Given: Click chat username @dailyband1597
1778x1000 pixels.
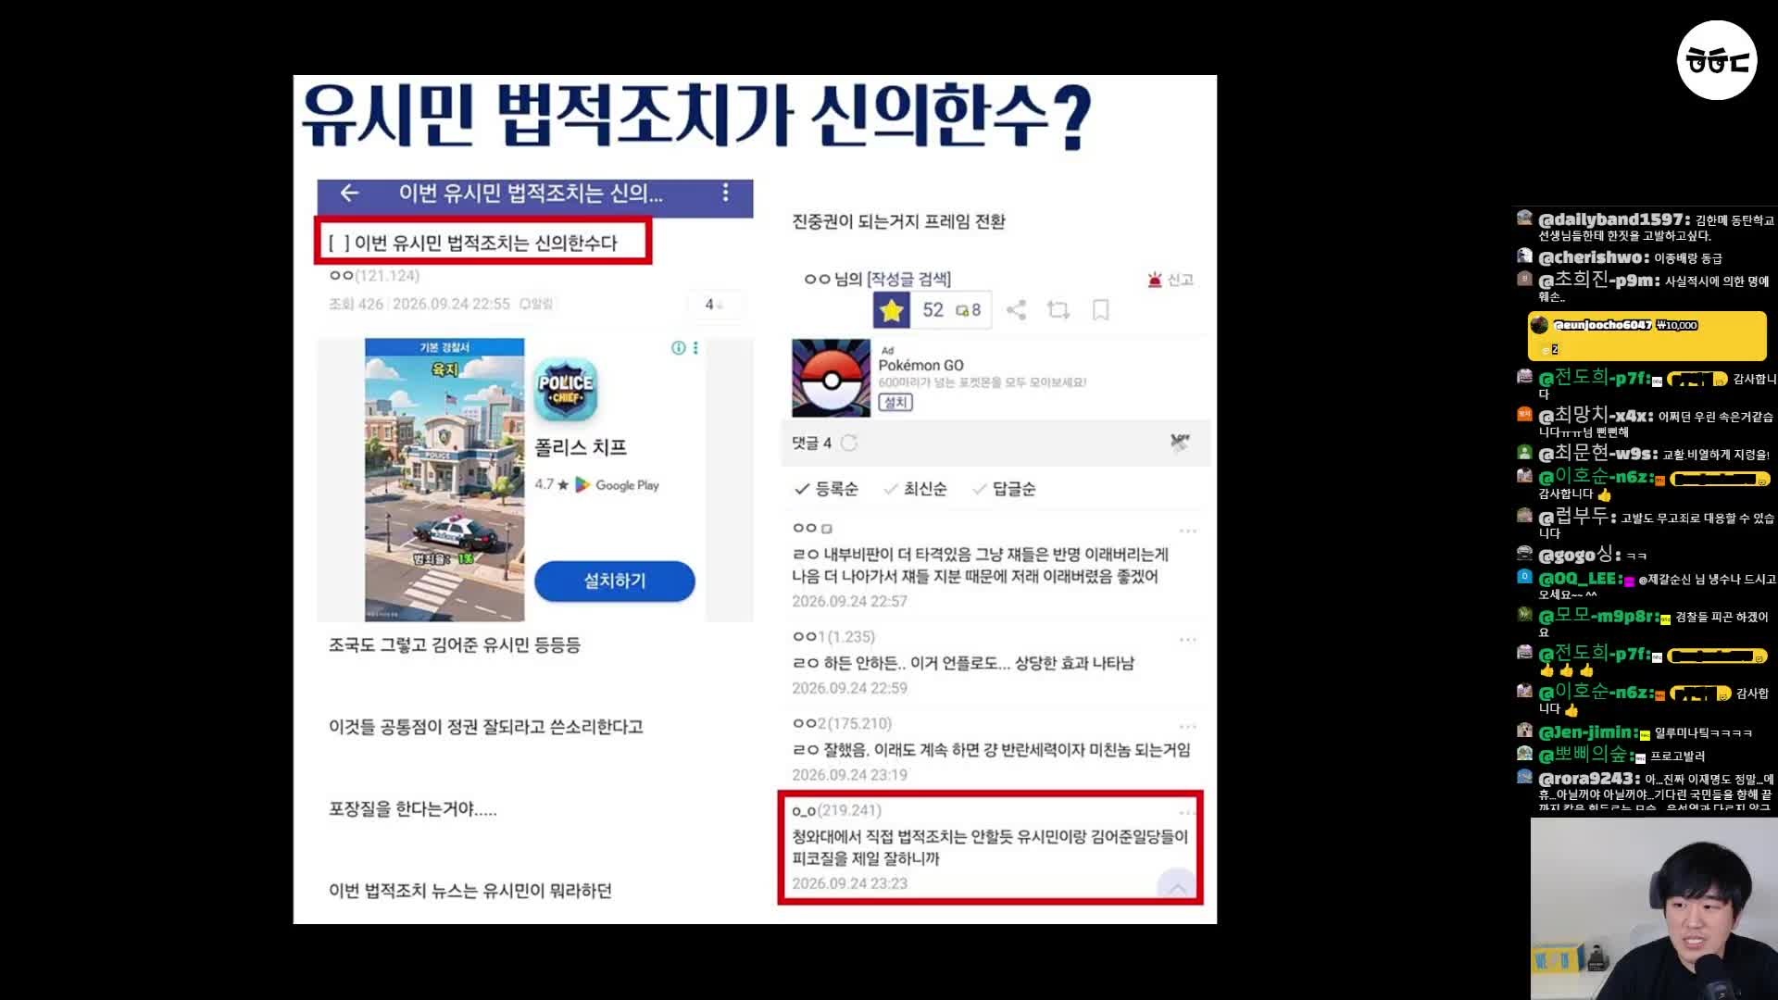Looking at the screenshot, I should [1613, 219].
